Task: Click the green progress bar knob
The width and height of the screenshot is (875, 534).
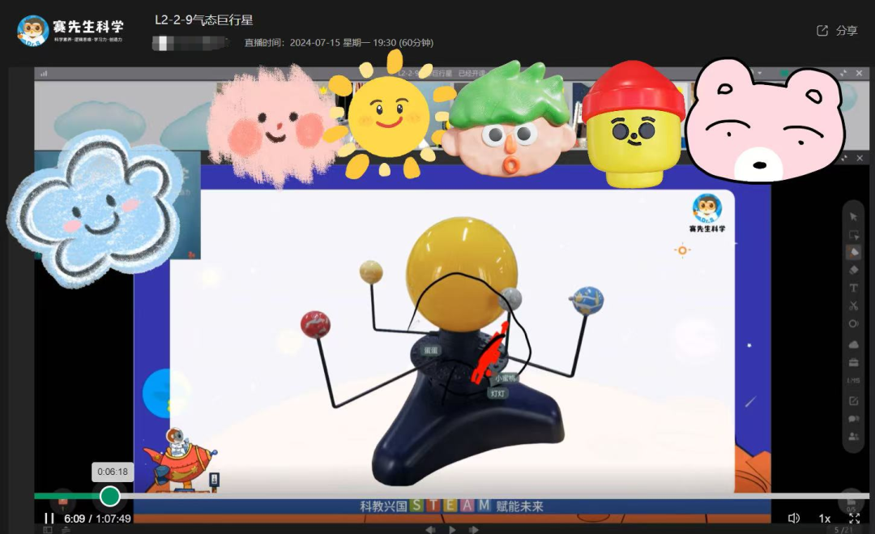Action: [110, 496]
